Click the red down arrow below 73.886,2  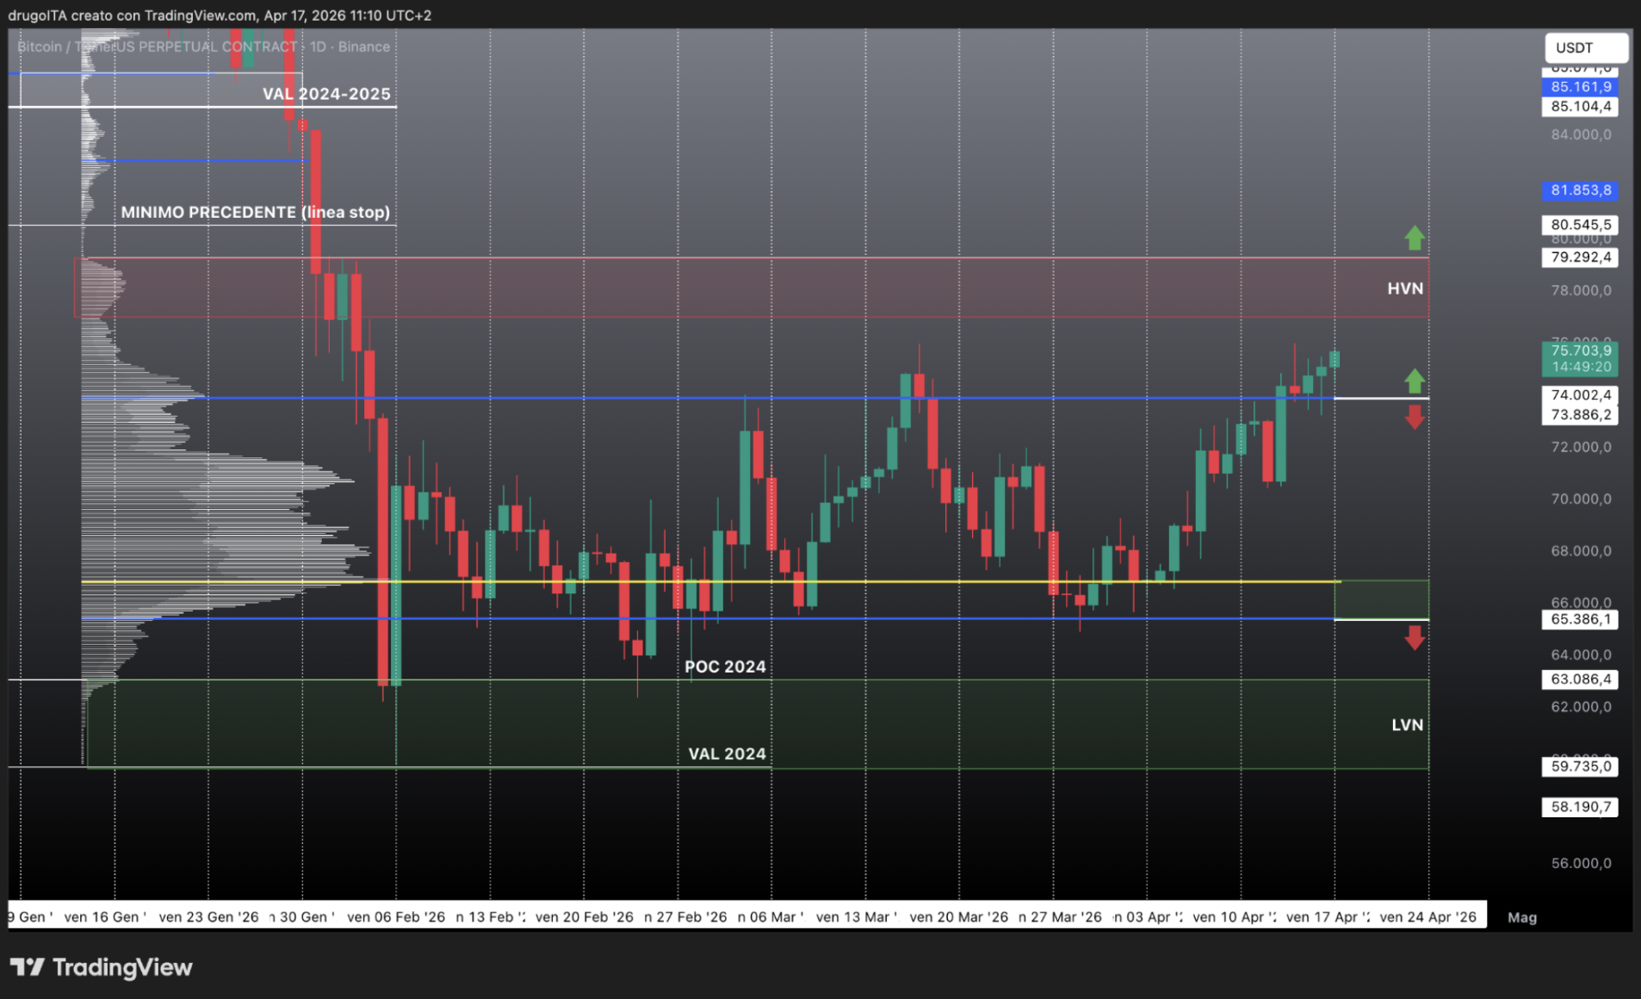(1415, 417)
